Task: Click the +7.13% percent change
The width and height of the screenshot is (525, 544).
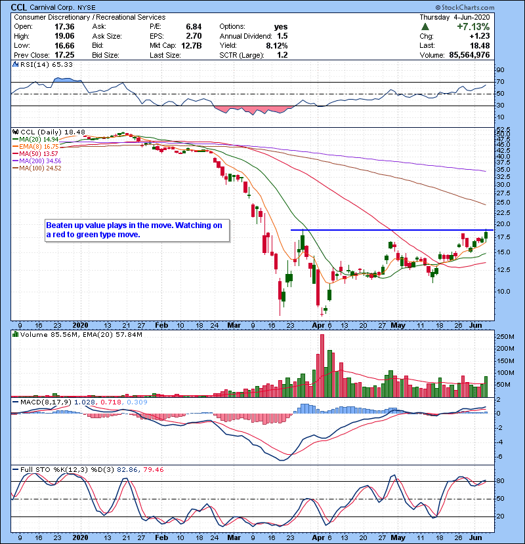Action: click(x=473, y=27)
